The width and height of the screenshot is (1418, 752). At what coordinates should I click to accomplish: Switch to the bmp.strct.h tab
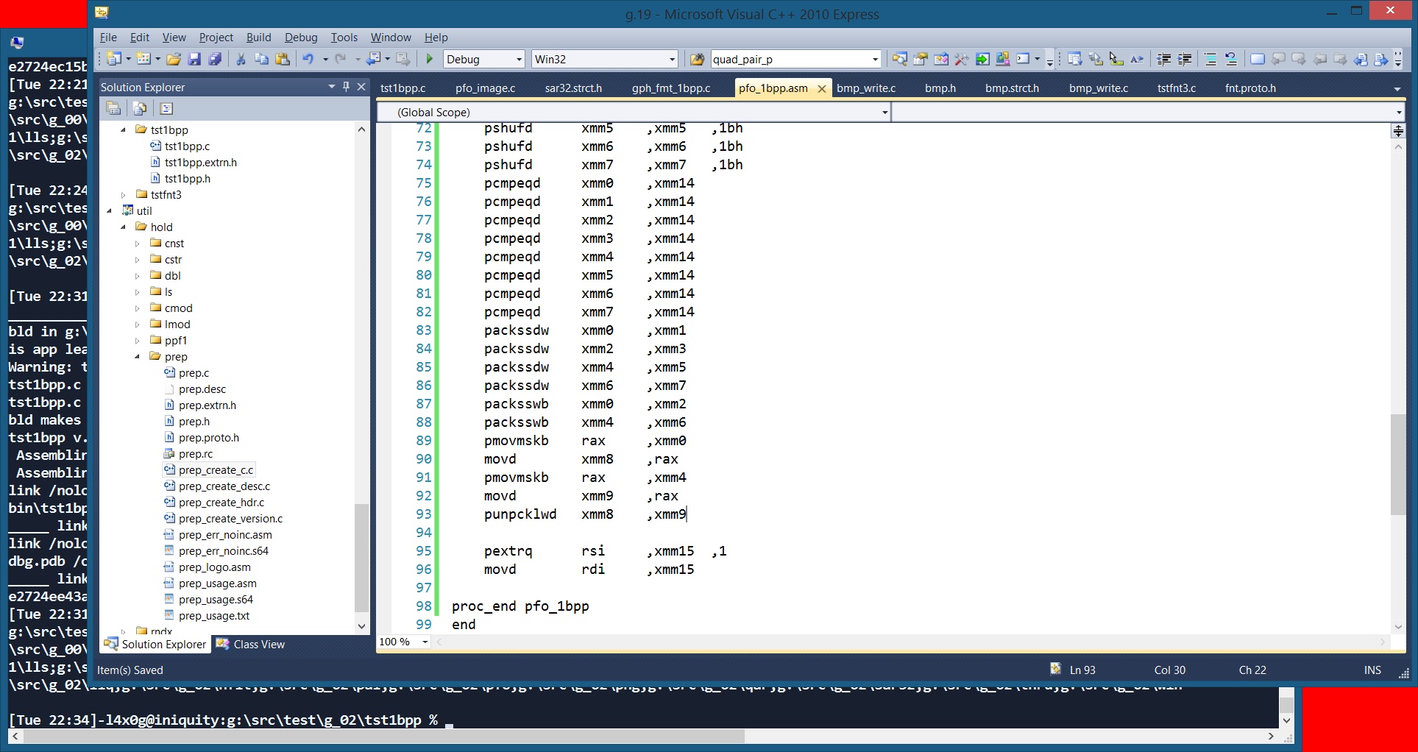point(1012,88)
